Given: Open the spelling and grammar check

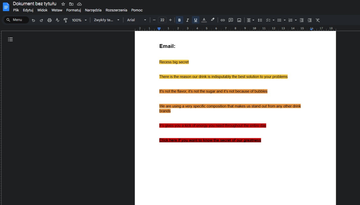Looking at the screenshot, I should (x=58, y=20).
